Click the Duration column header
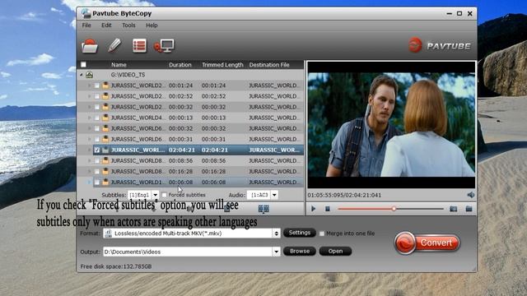The height and width of the screenshot is (296, 527). coord(180,65)
